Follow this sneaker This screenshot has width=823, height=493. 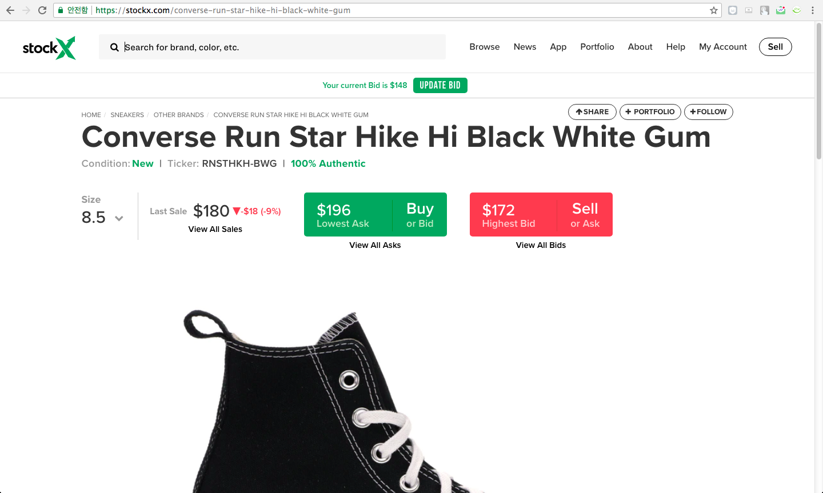(x=709, y=112)
